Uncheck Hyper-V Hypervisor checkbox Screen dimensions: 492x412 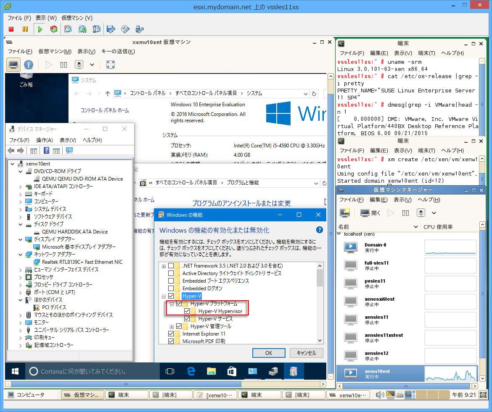tap(187, 311)
